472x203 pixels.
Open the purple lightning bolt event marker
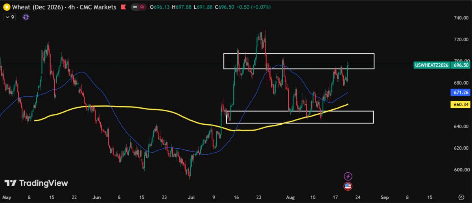point(348,176)
